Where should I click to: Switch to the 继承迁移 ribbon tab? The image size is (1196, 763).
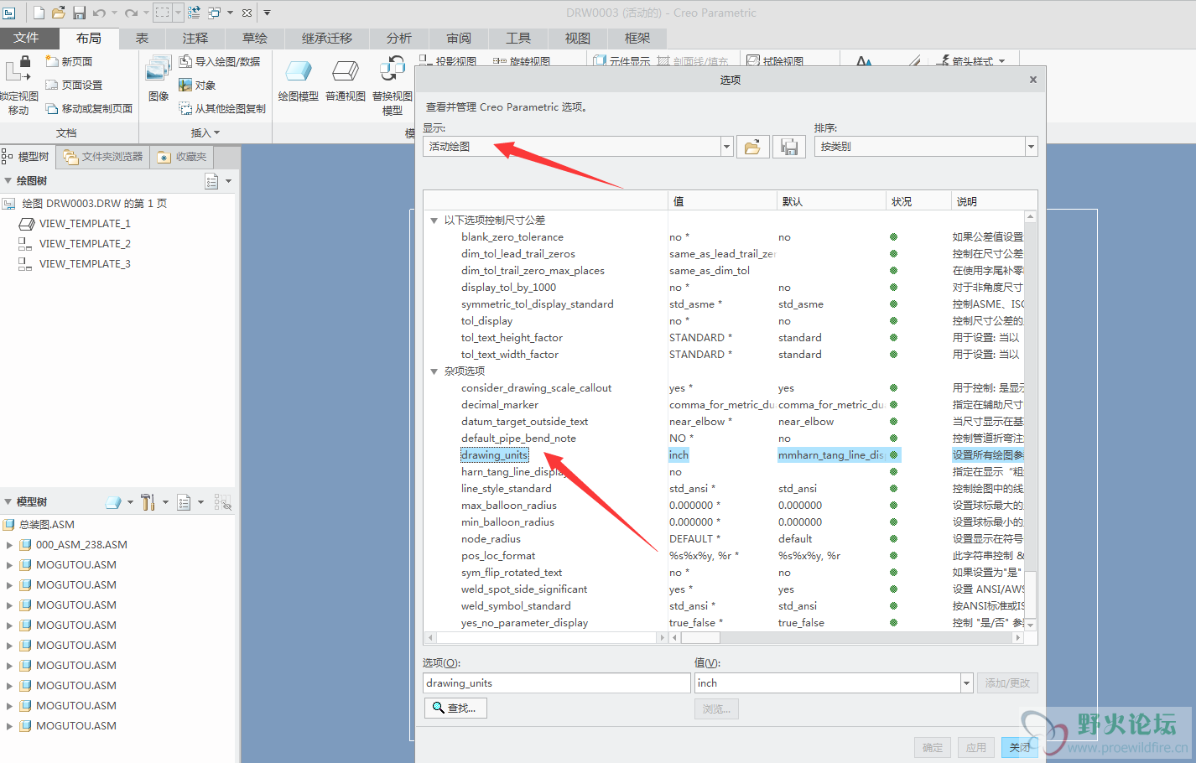coord(327,38)
